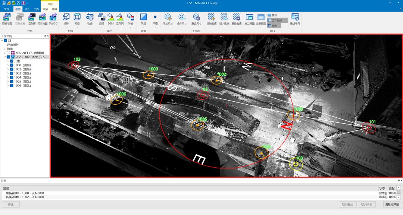Click the purple four-node icon in quick access bar

click(24, 3)
